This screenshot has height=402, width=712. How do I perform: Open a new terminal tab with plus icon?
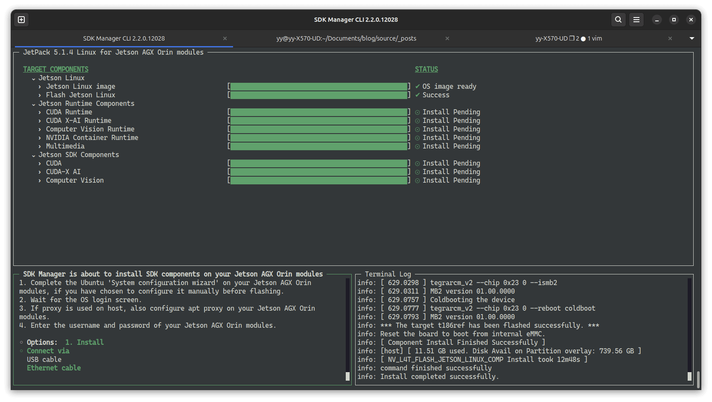21,20
